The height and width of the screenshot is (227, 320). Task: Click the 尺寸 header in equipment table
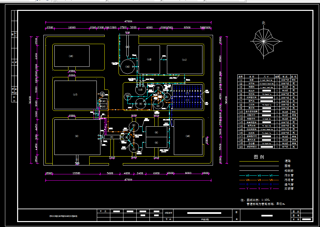[x=266, y=76]
